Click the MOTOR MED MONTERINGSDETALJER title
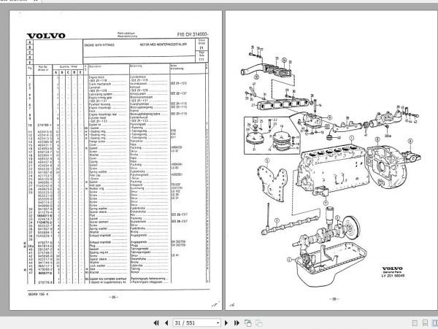 (164, 44)
